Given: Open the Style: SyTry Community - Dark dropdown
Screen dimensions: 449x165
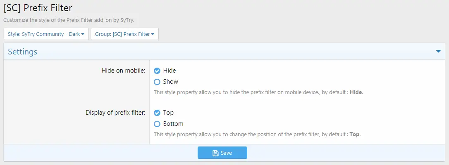Looking at the screenshot, I should pos(46,34).
